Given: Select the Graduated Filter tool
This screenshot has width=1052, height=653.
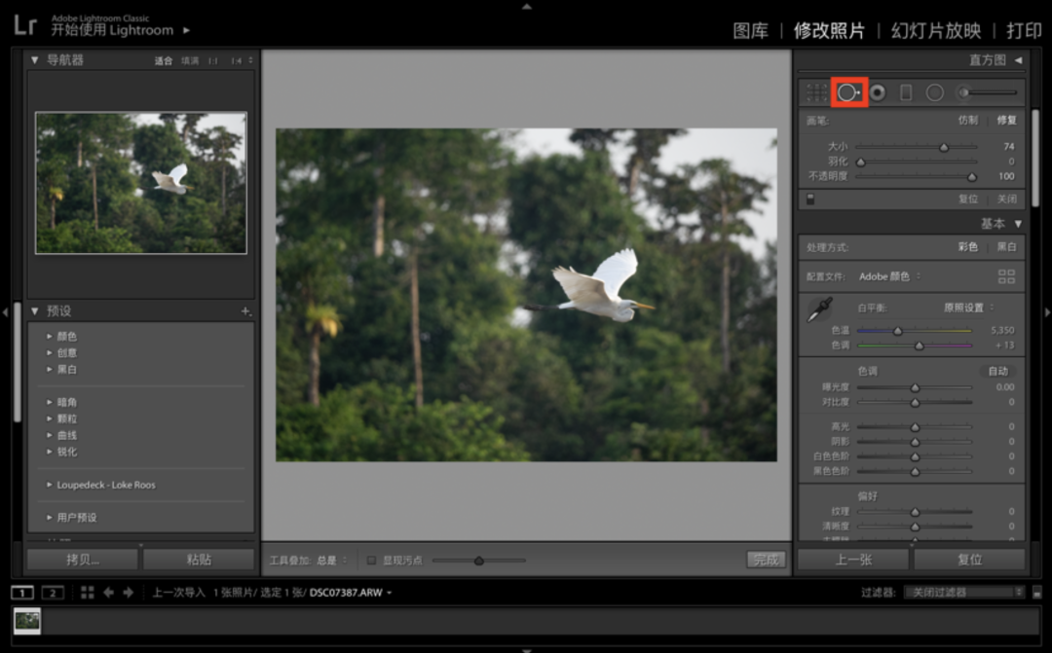Looking at the screenshot, I should click(x=906, y=92).
